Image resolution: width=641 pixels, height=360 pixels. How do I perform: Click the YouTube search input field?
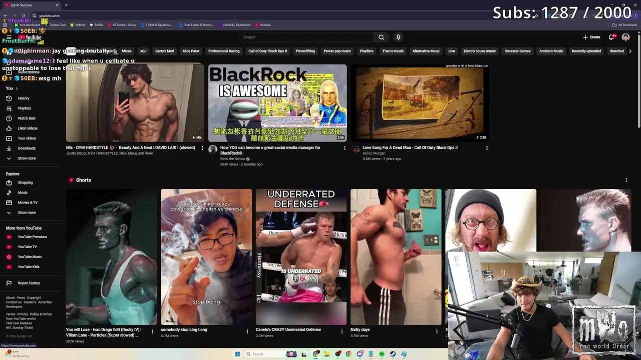[305, 37]
